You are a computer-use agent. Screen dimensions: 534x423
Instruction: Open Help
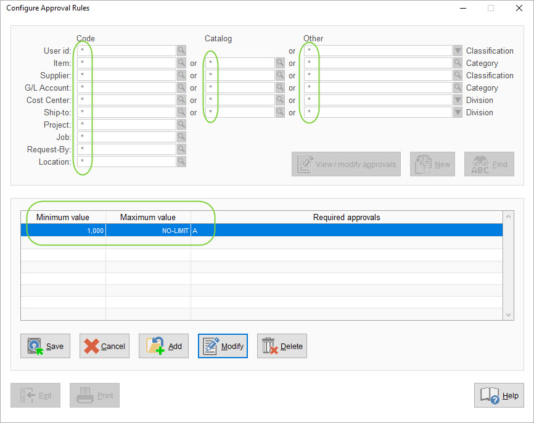499,395
